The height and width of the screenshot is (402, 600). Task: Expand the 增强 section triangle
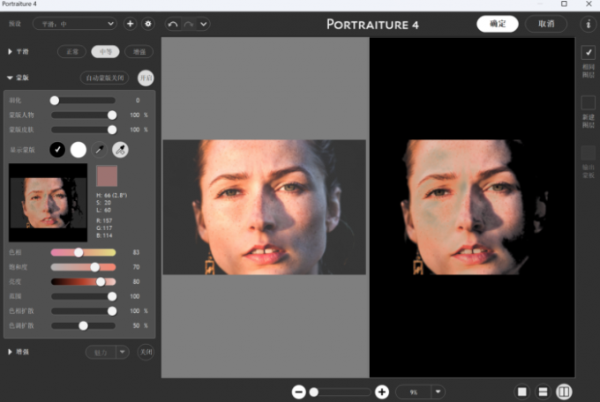(11, 353)
